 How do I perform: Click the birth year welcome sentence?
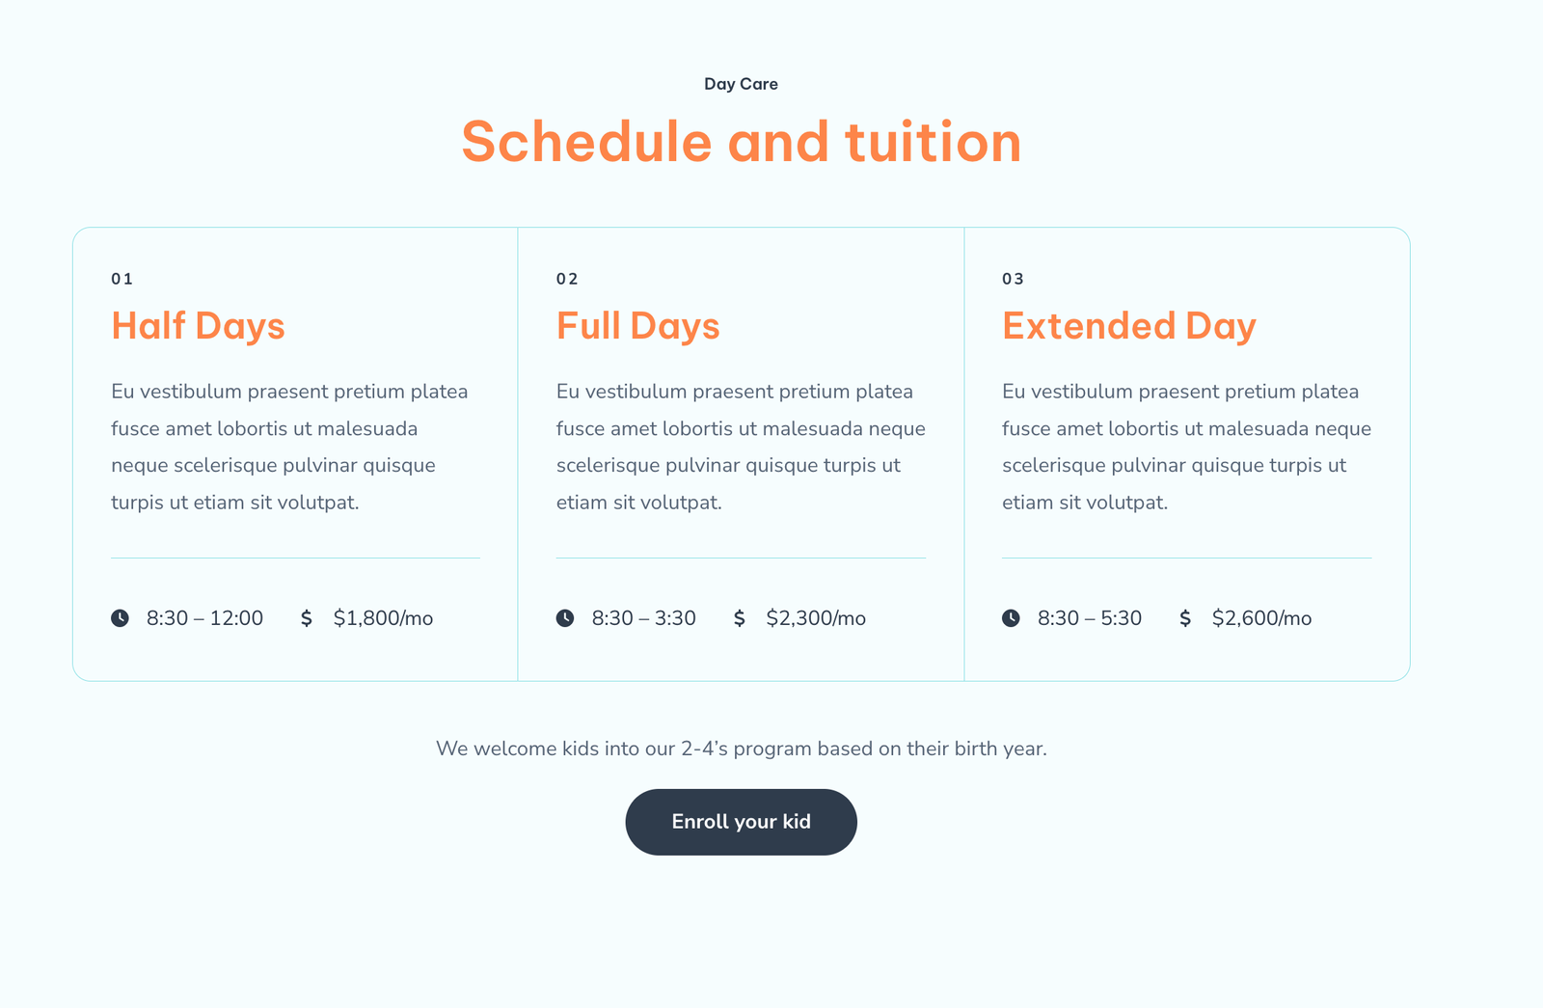(x=741, y=749)
